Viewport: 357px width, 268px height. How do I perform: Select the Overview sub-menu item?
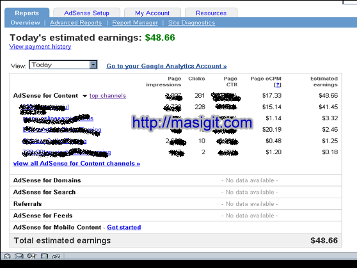(26, 22)
